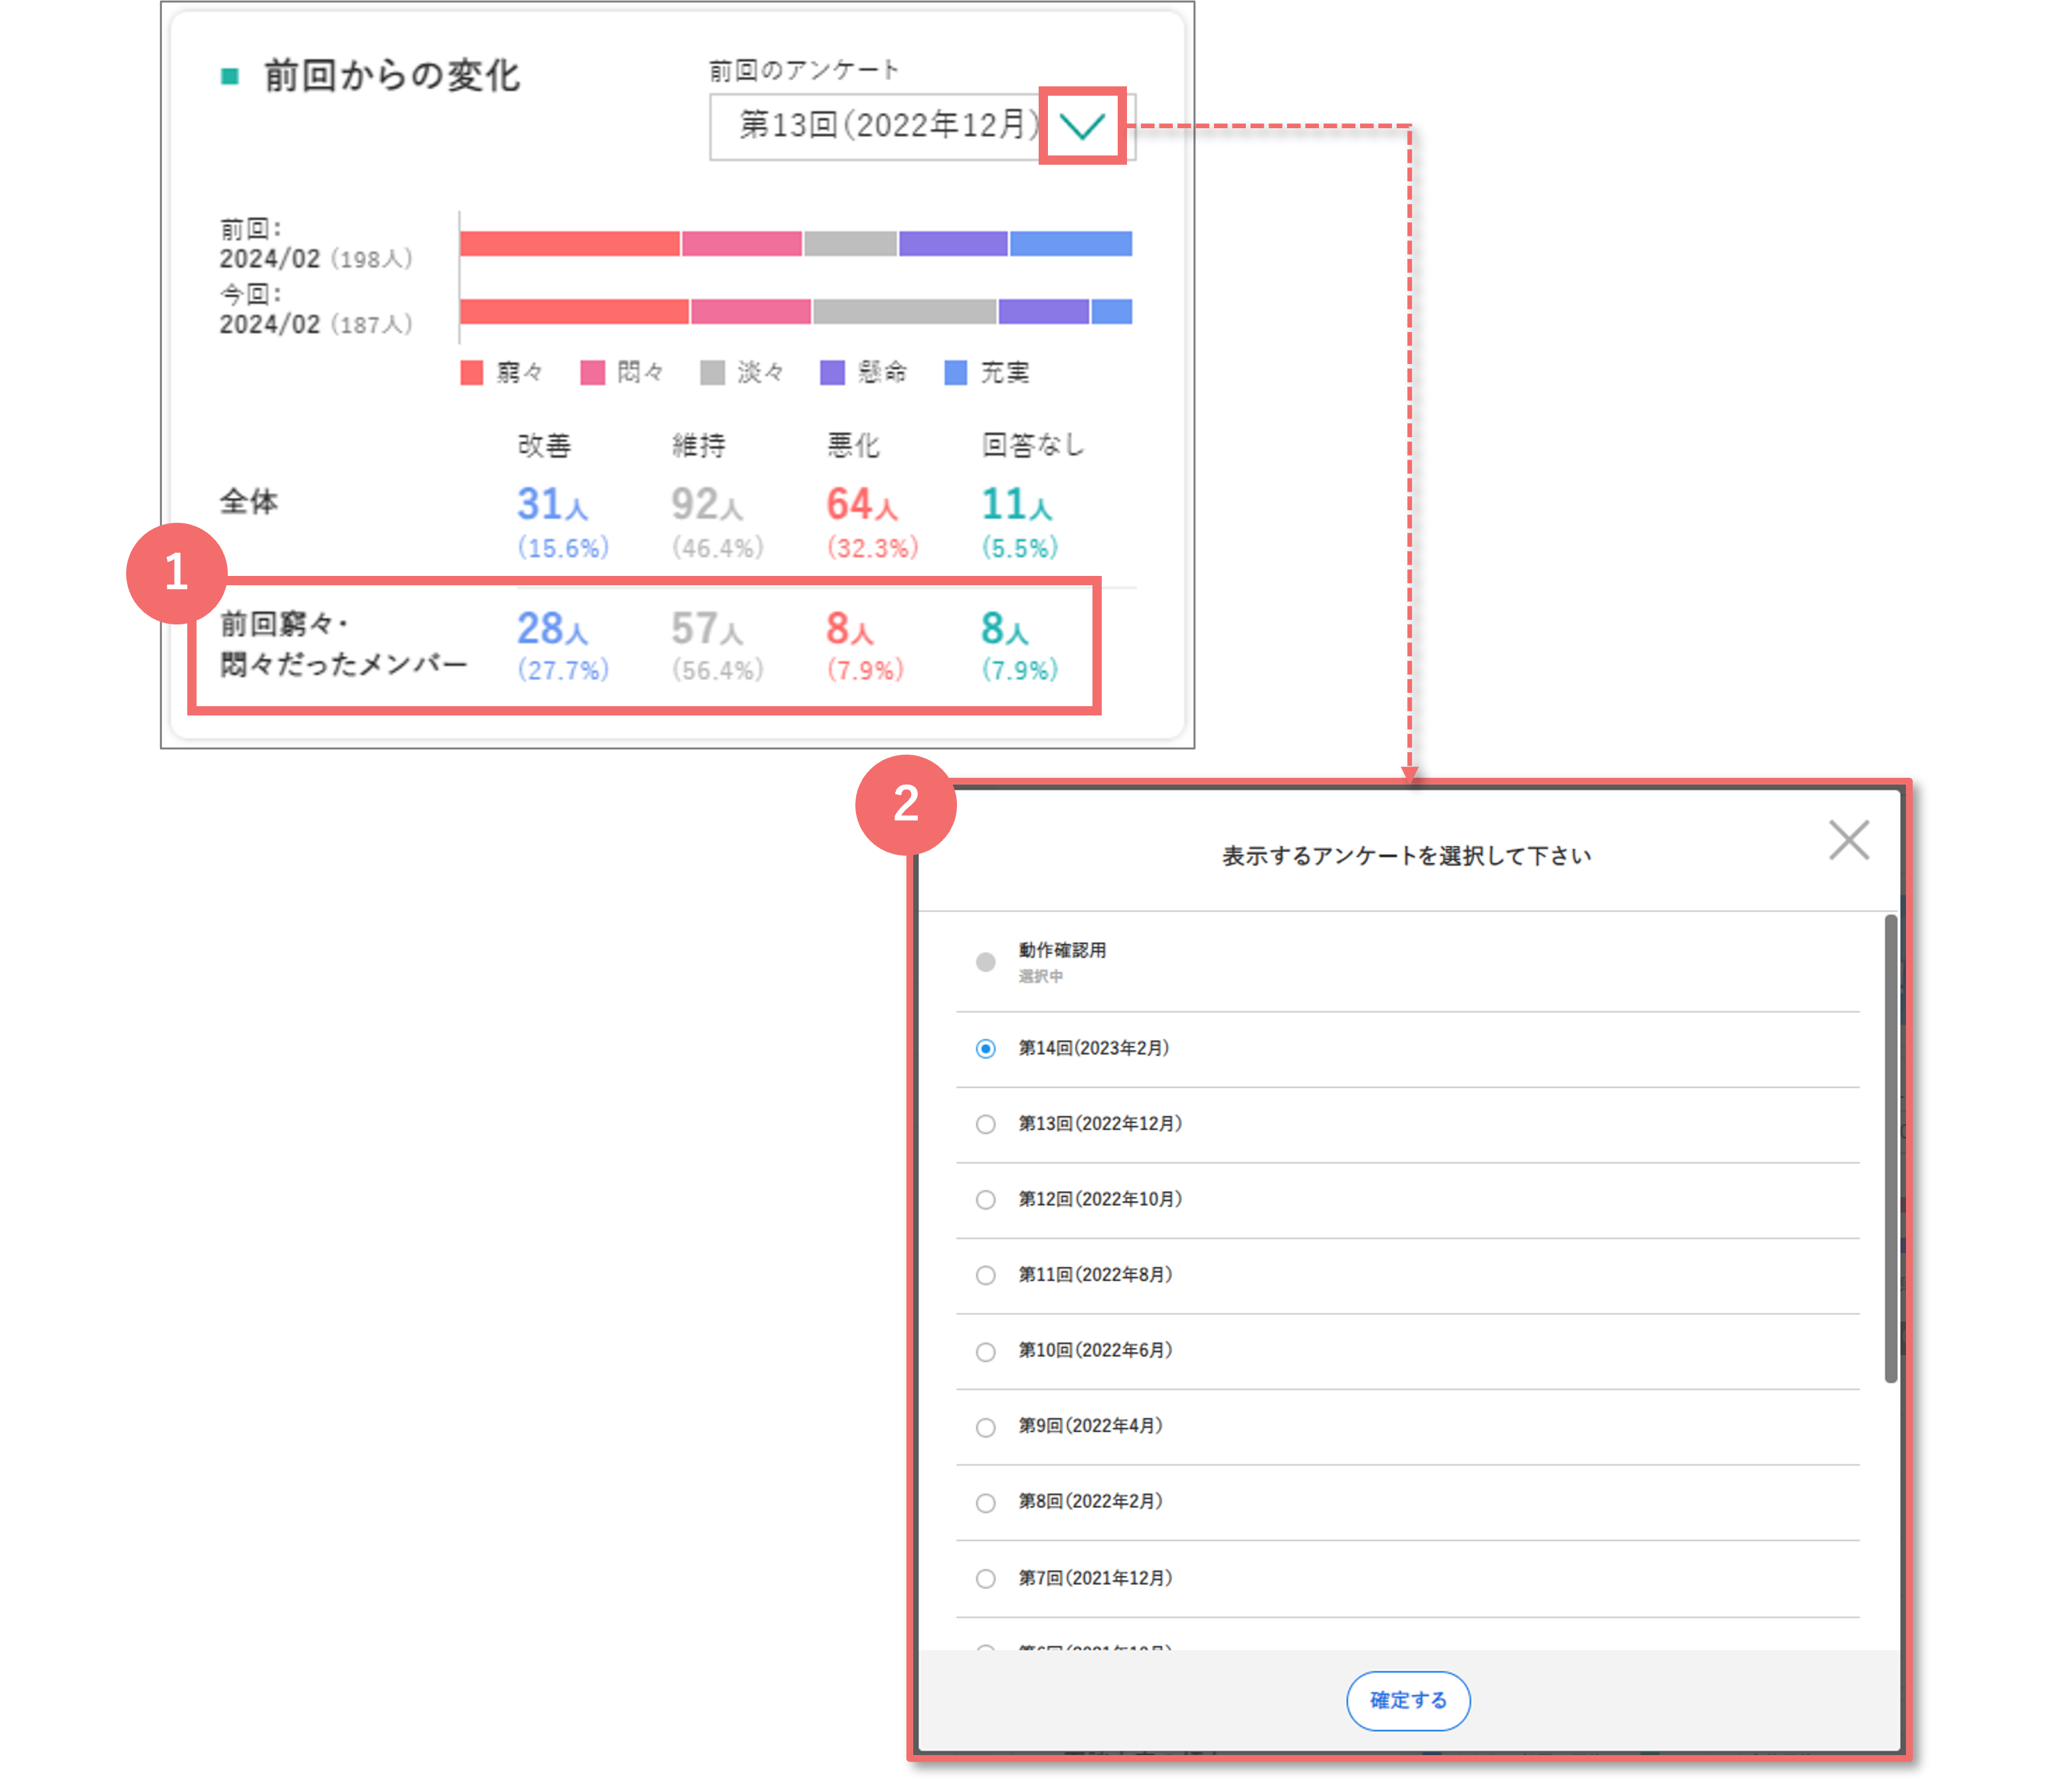
Task: Click the 前回窮々・悶々だったメンバー row label
Action: tap(343, 643)
